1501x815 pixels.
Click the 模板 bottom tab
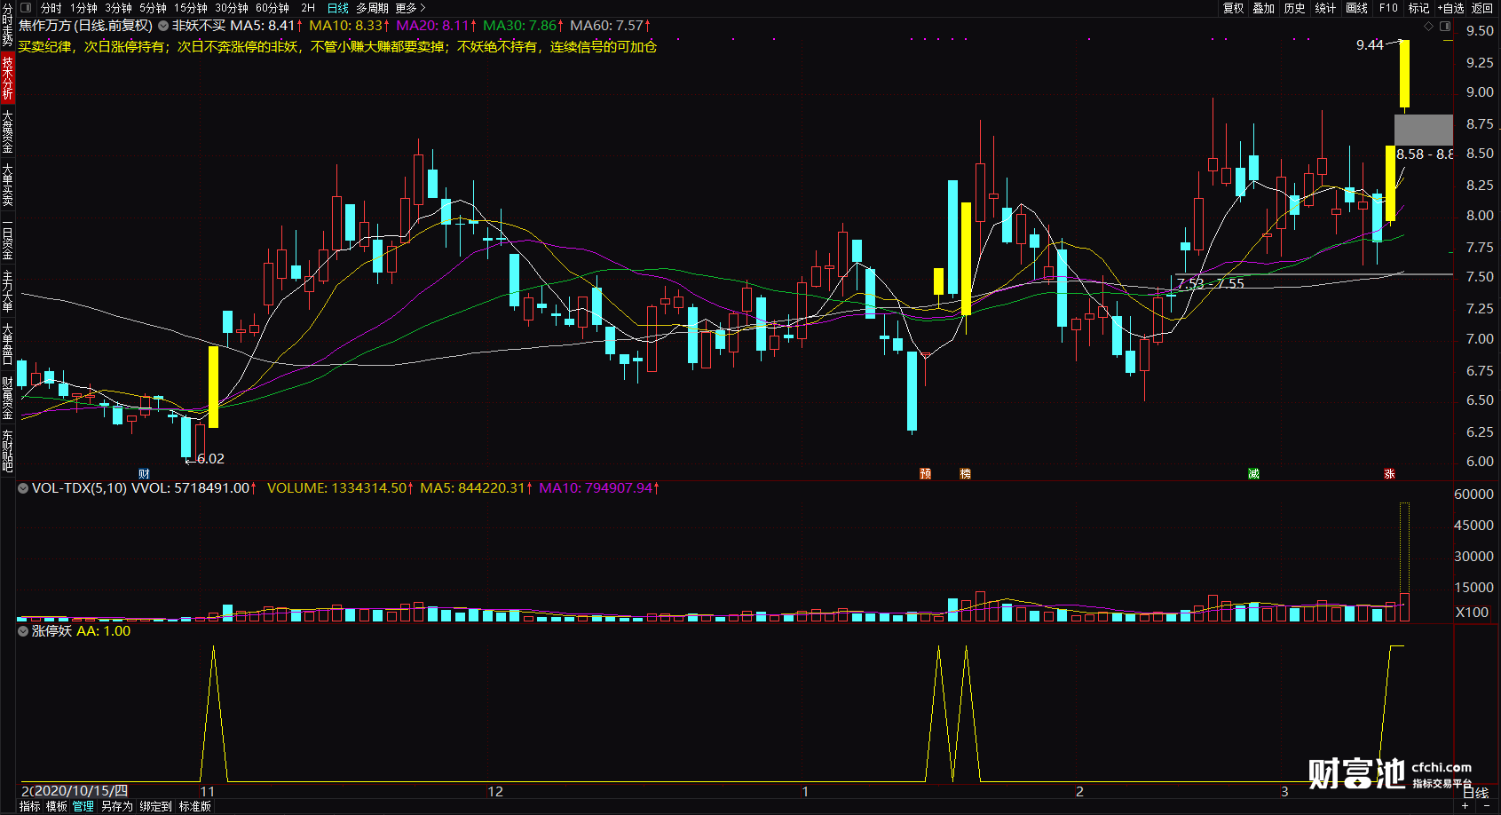point(57,806)
